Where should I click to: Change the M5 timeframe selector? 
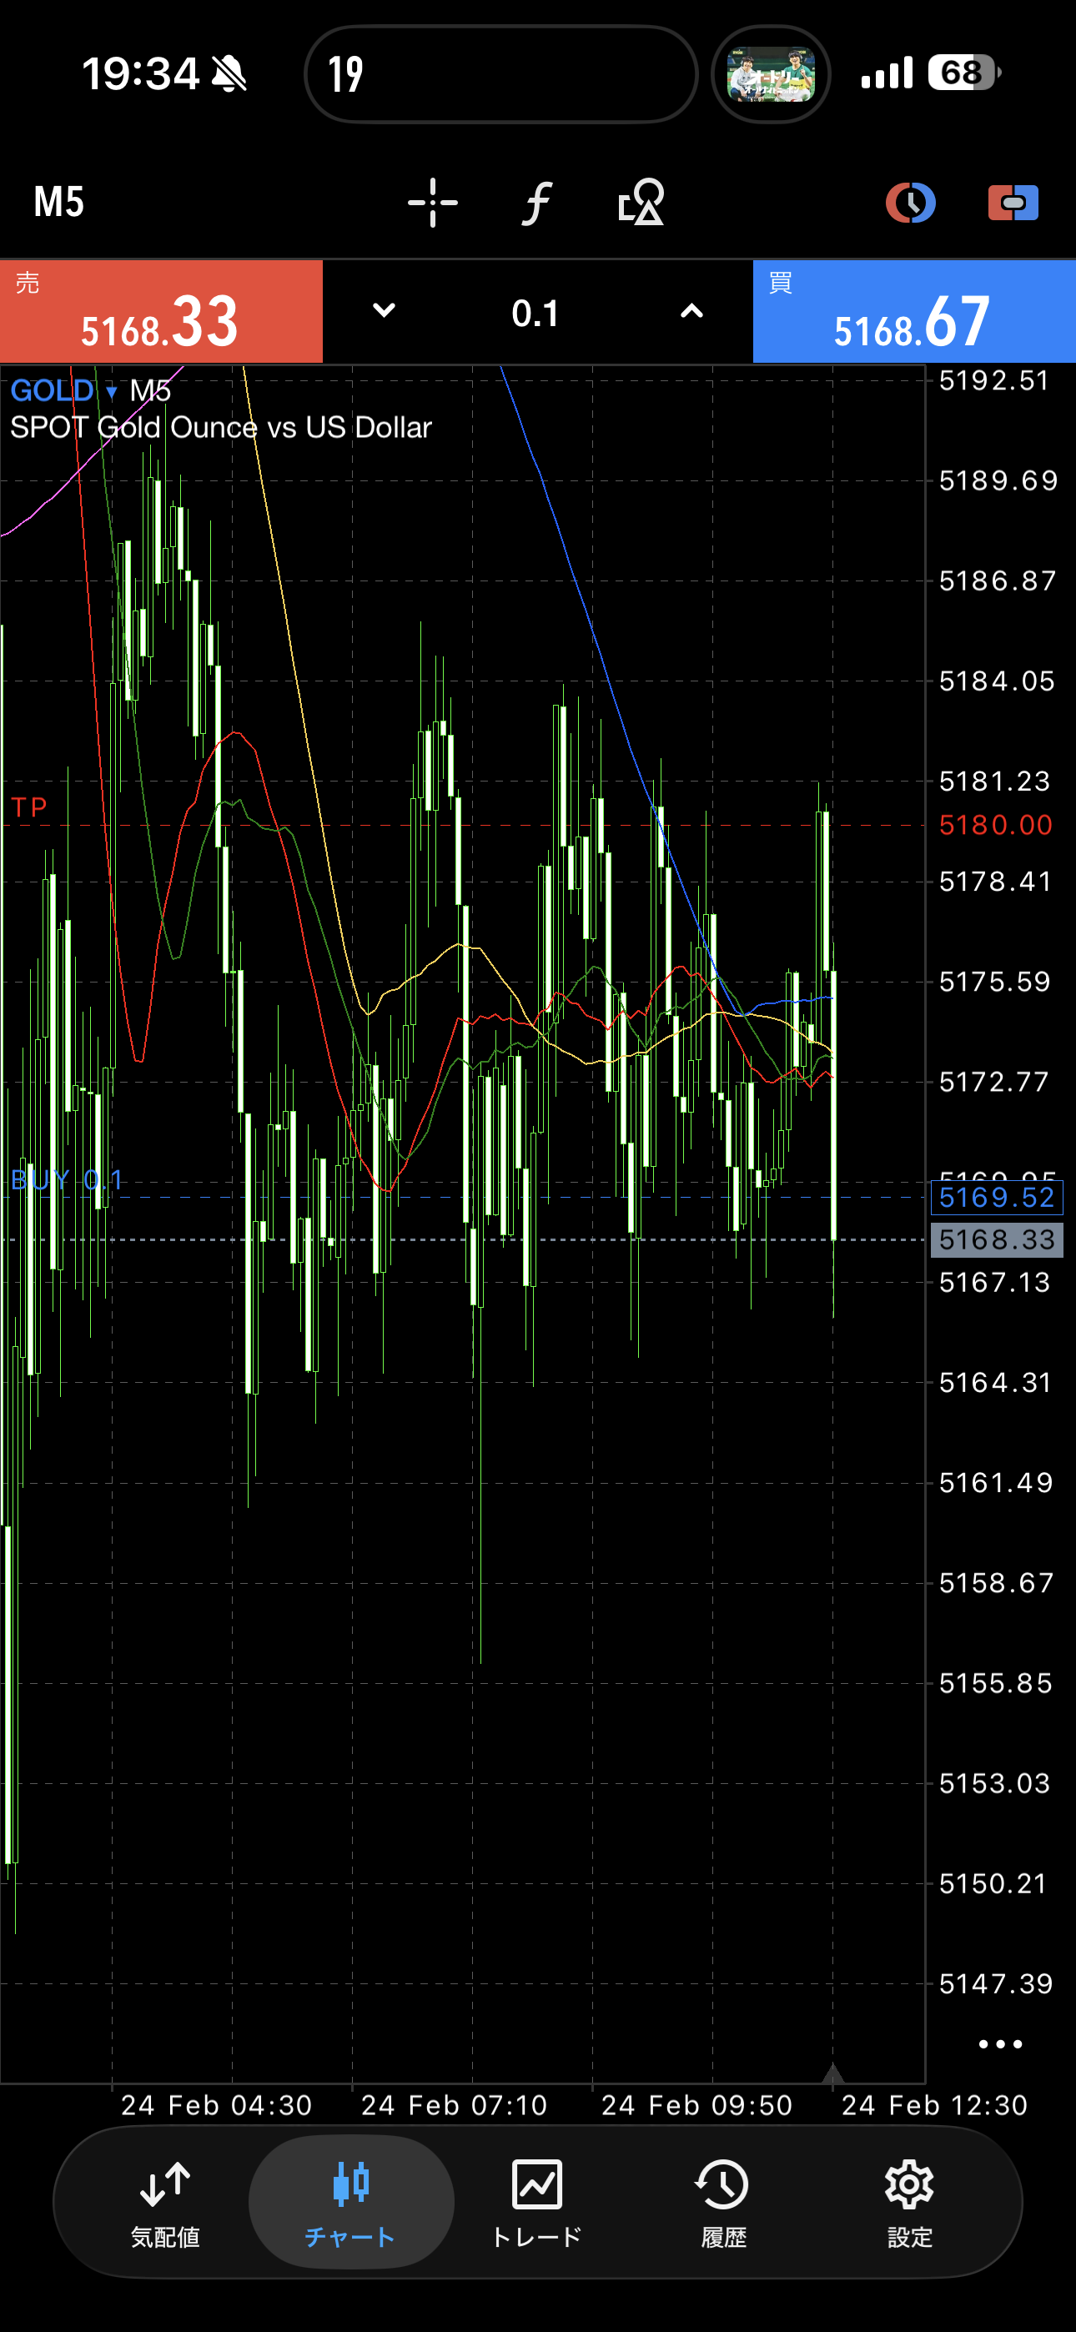pos(59,202)
